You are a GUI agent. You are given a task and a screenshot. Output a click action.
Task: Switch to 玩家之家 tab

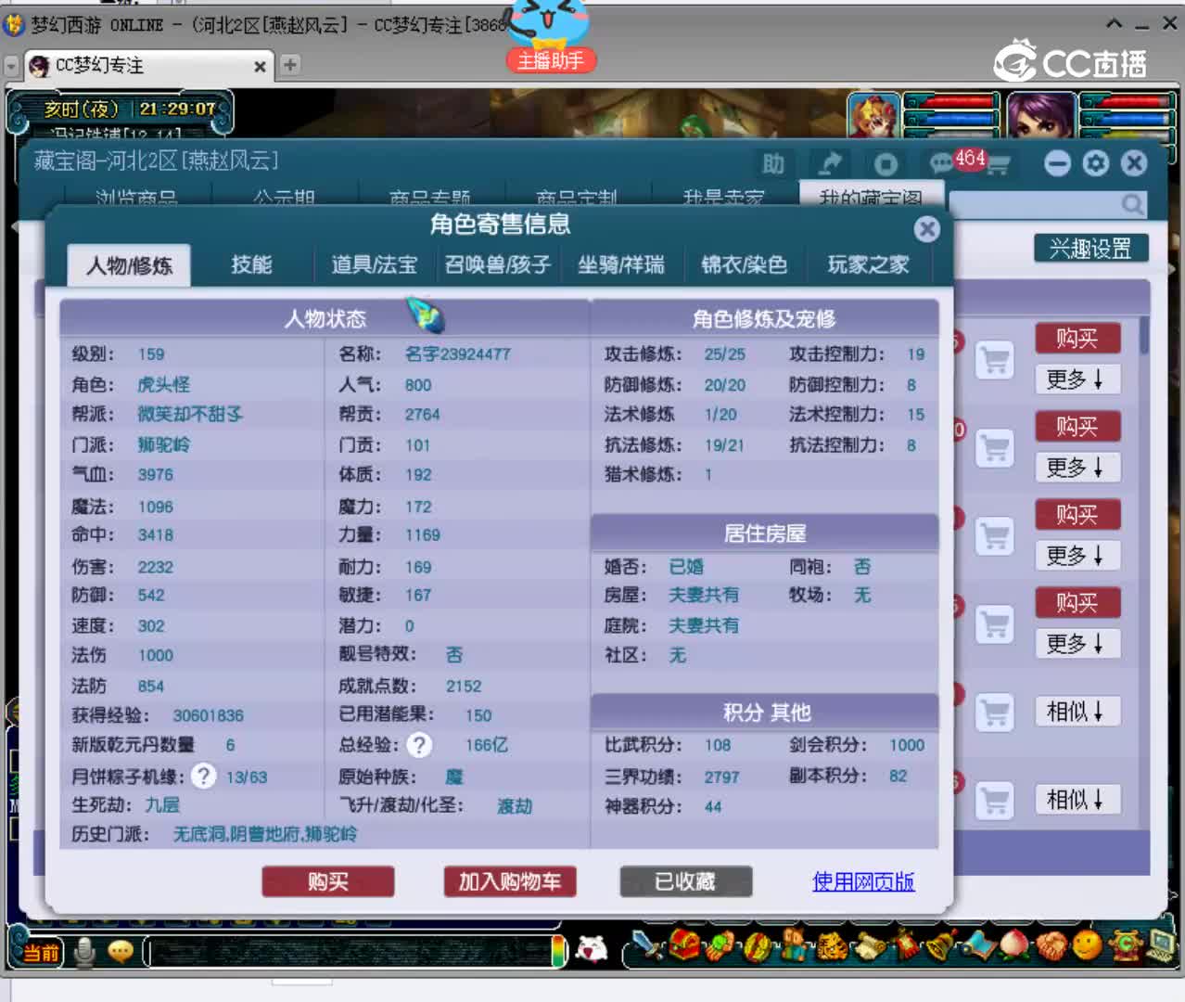coord(868,265)
